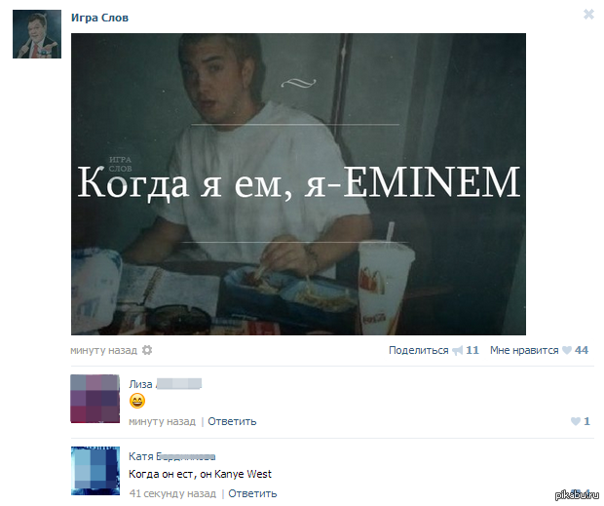The width and height of the screenshot is (604, 506).
Task: Click the laughing emoji in Лиза's comment
Action: coord(137,401)
